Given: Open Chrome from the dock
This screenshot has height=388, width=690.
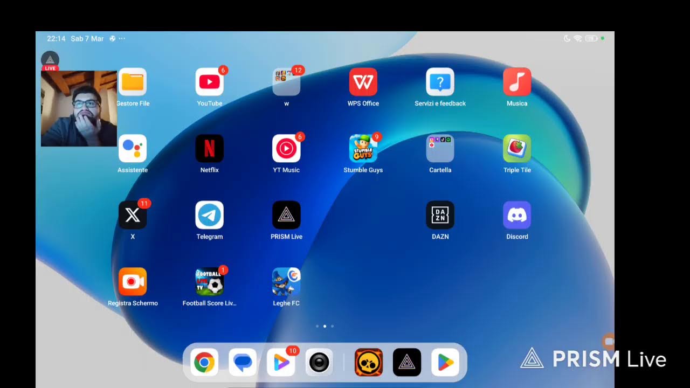Looking at the screenshot, I should tap(204, 362).
